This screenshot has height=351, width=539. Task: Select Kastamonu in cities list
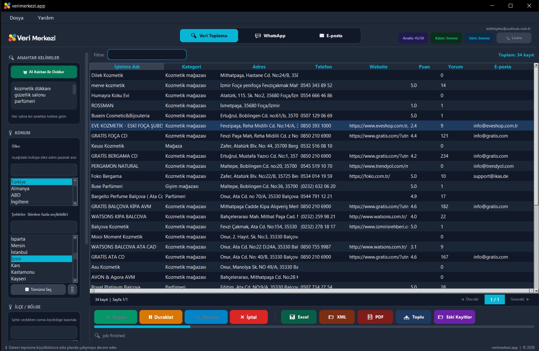[41, 272]
